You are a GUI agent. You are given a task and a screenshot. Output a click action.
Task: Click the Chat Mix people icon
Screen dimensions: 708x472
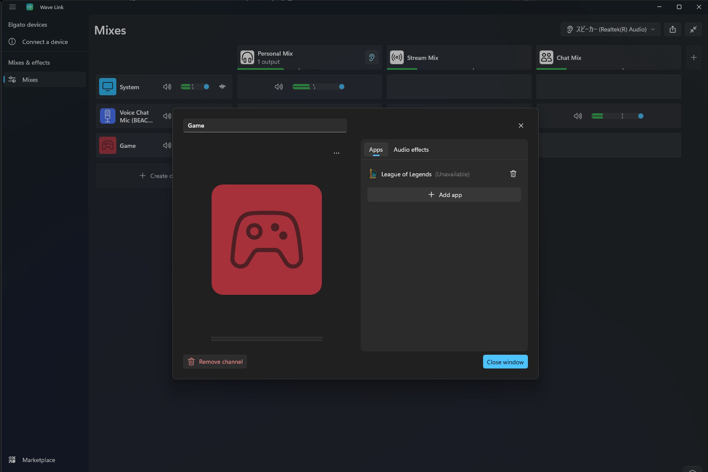pyautogui.click(x=546, y=57)
